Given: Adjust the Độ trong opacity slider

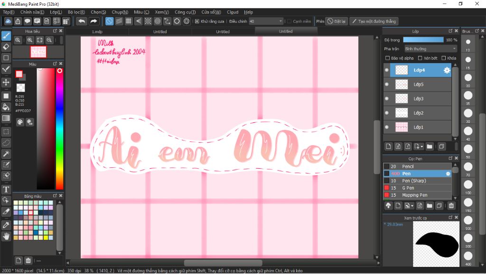Looking at the screenshot, I should click(423, 40).
